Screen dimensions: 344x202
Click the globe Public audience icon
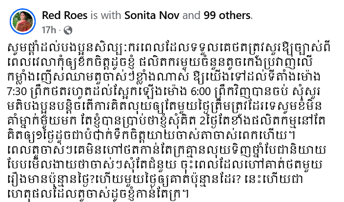pyautogui.click(x=68, y=30)
